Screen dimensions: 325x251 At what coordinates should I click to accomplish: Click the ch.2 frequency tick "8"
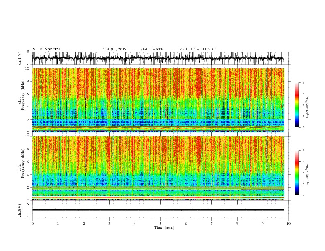pyautogui.click(x=29, y=149)
